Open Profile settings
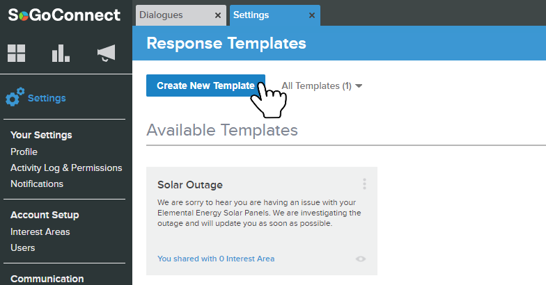This screenshot has width=546, height=285. point(24,152)
